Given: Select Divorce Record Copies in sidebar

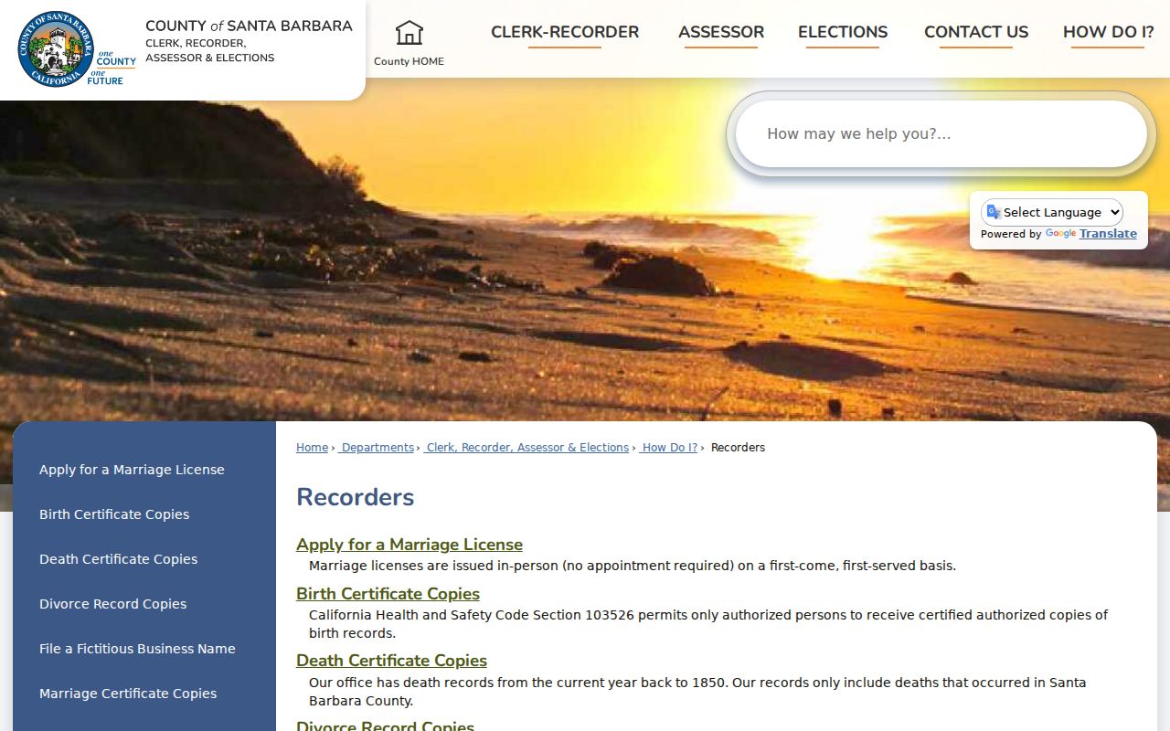Looking at the screenshot, I should [112, 604].
